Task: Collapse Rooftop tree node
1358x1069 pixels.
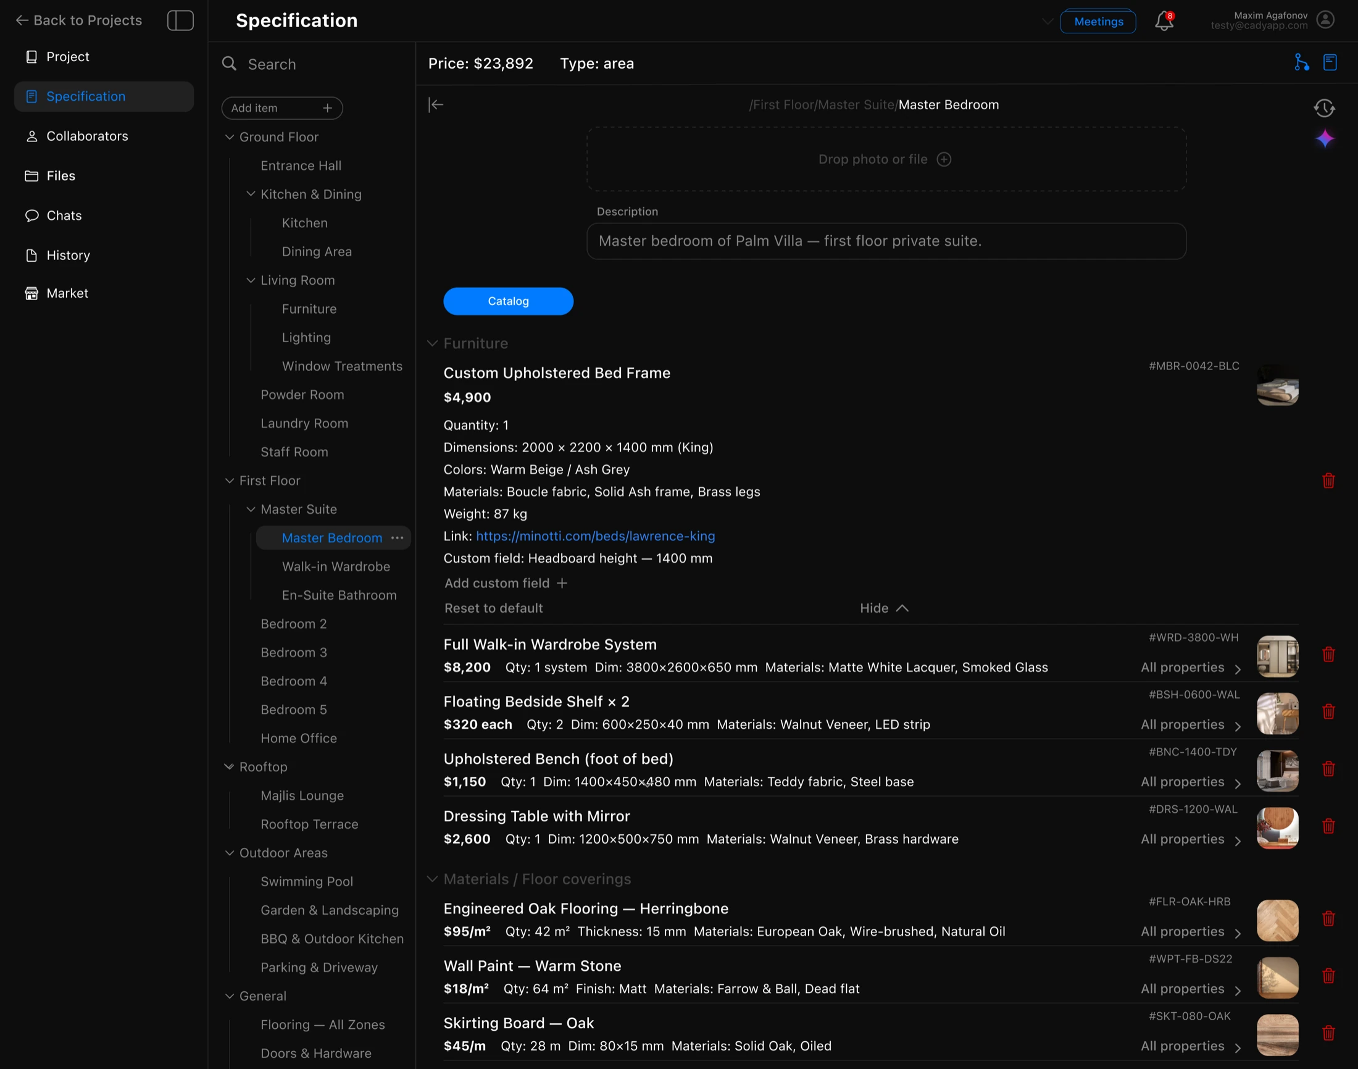Action: (230, 766)
